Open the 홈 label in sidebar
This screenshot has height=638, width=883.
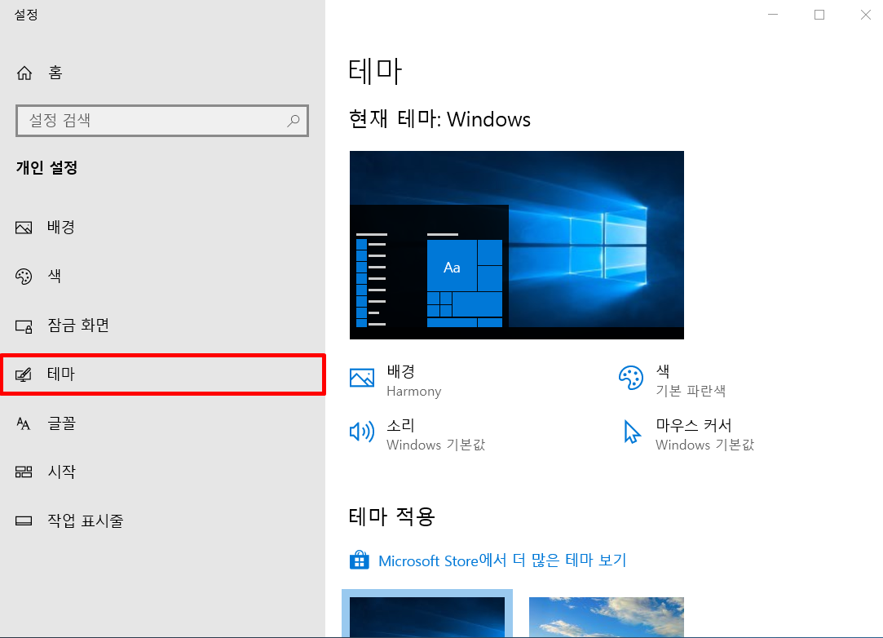point(55,73)
